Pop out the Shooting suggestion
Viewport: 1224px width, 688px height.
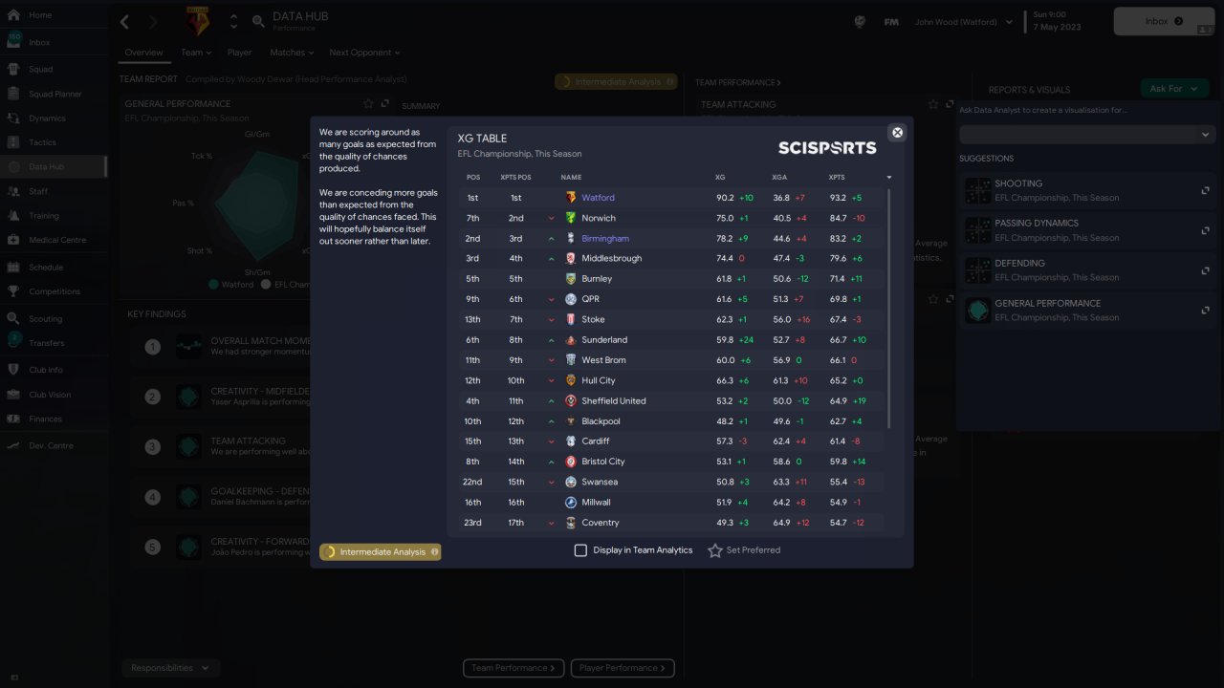[1205, 190]
